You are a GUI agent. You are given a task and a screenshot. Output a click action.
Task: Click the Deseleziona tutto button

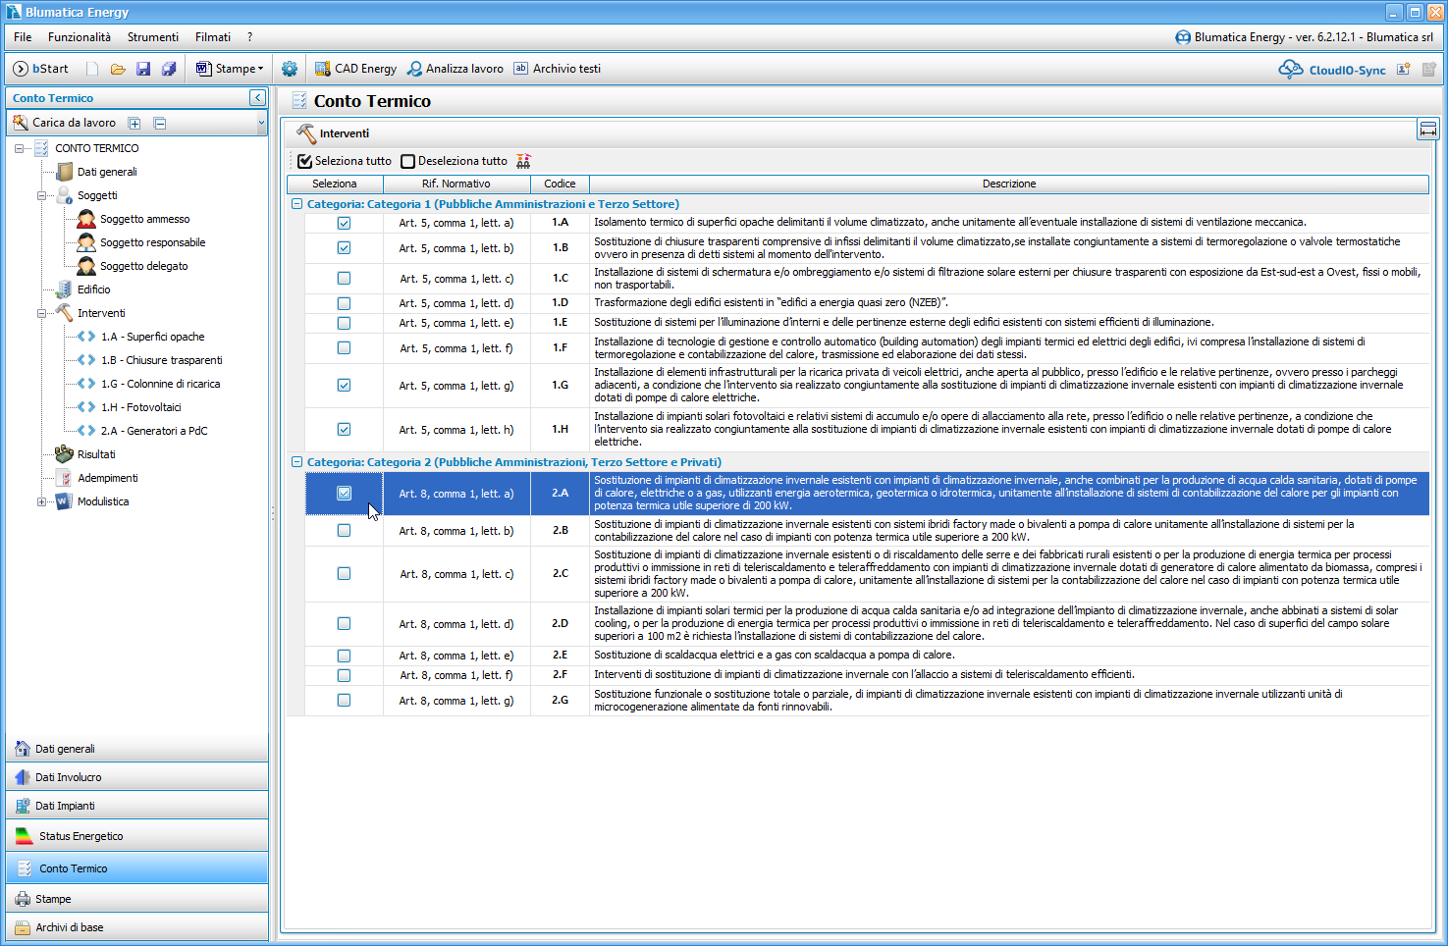[x=454, y=161]
